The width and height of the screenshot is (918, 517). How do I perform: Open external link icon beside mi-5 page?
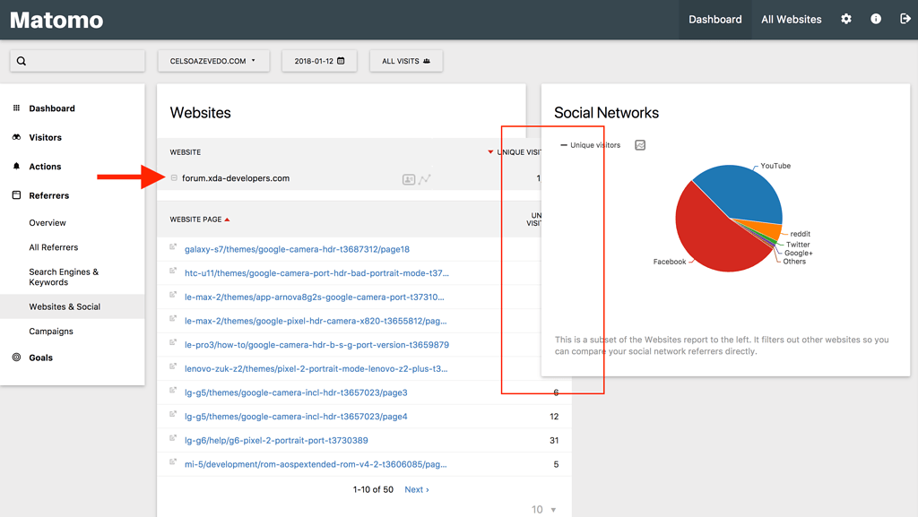[x=173, y=462]
